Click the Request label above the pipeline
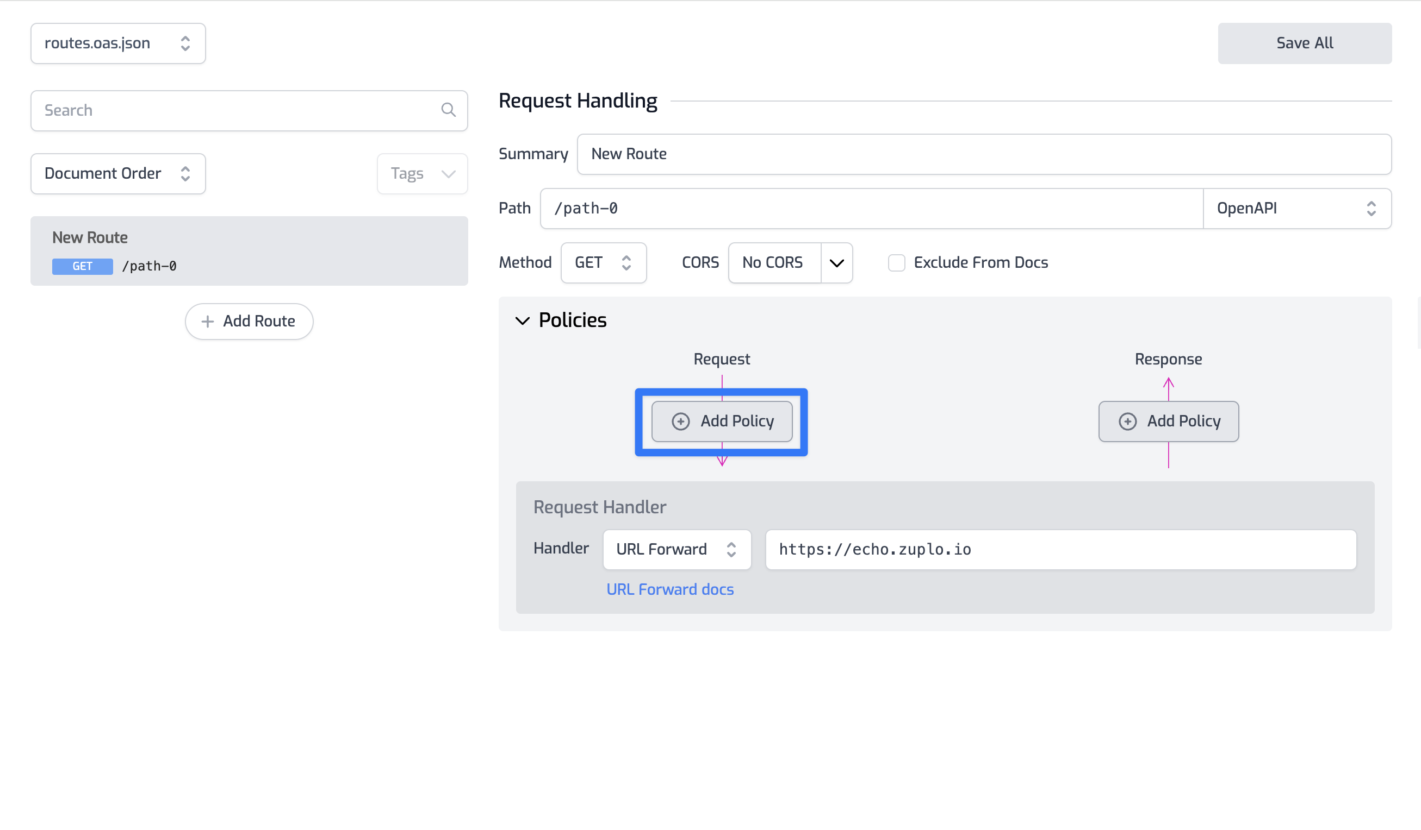Viewport: 1421px width, 830px height. (x=722, y=359)
